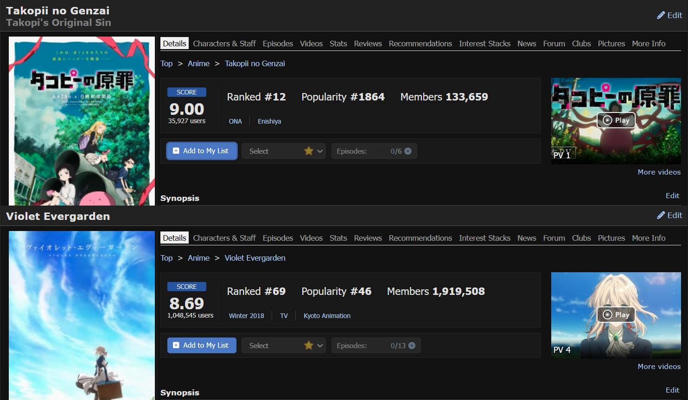Viewport: 688px width, 400px height.
Task: View Takopii's Reviews tab
Action: click(x=368, y=44)
